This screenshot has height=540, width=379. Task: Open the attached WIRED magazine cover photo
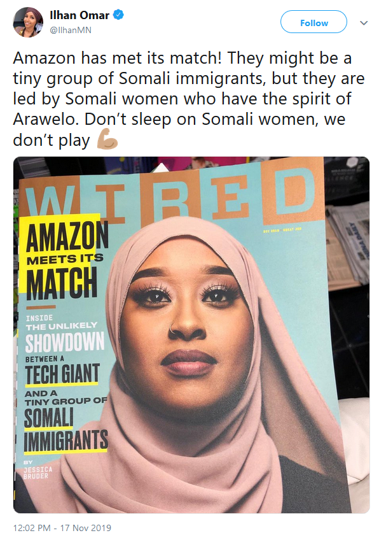pos(191,335)
